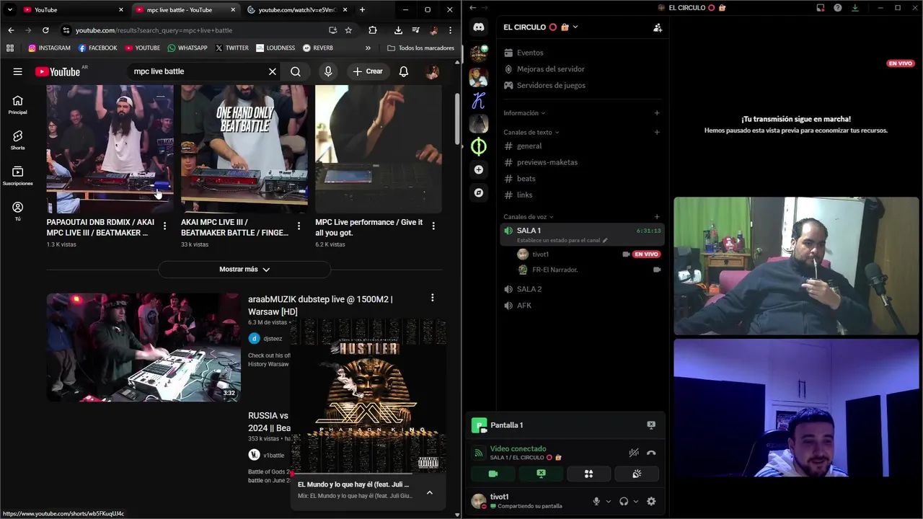Open Servidores de juegos in Discord
923x519 pixels.
(x=582, y=85)
